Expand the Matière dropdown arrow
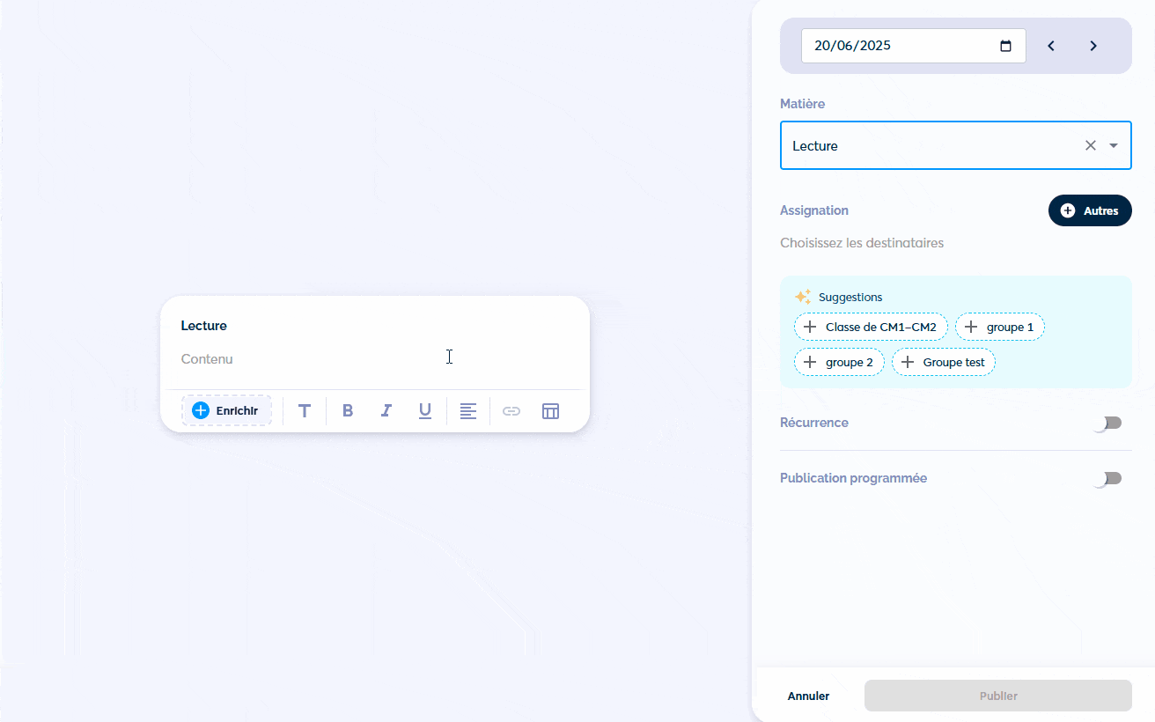Screen dimensions: 1155x722 [x=1114, y=145]
